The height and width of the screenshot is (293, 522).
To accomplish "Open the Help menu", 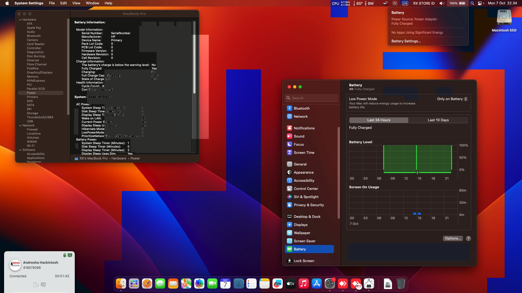I will click(108, 3).
